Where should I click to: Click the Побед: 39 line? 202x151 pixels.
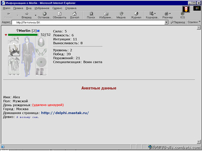pyautogui.click(x=62, y=54)
